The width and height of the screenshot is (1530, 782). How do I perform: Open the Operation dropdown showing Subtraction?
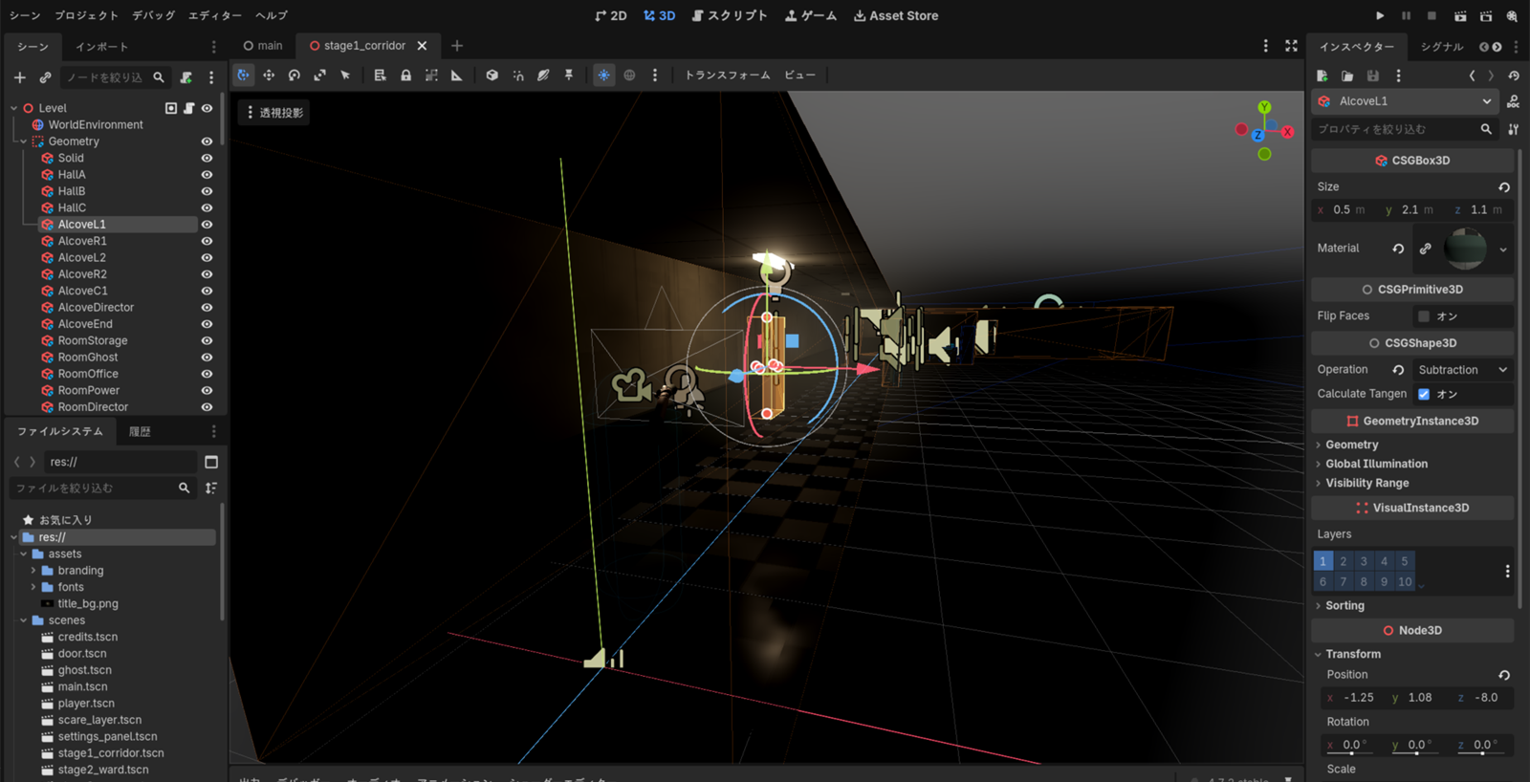pyautogui.click(x=1462, y=370)
